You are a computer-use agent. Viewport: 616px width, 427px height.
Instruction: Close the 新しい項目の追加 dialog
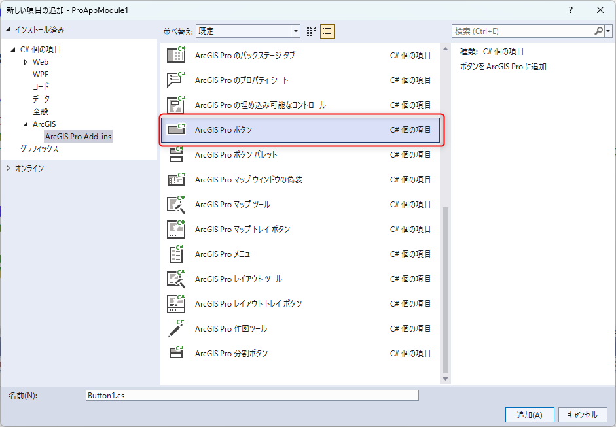coord(600,10)
